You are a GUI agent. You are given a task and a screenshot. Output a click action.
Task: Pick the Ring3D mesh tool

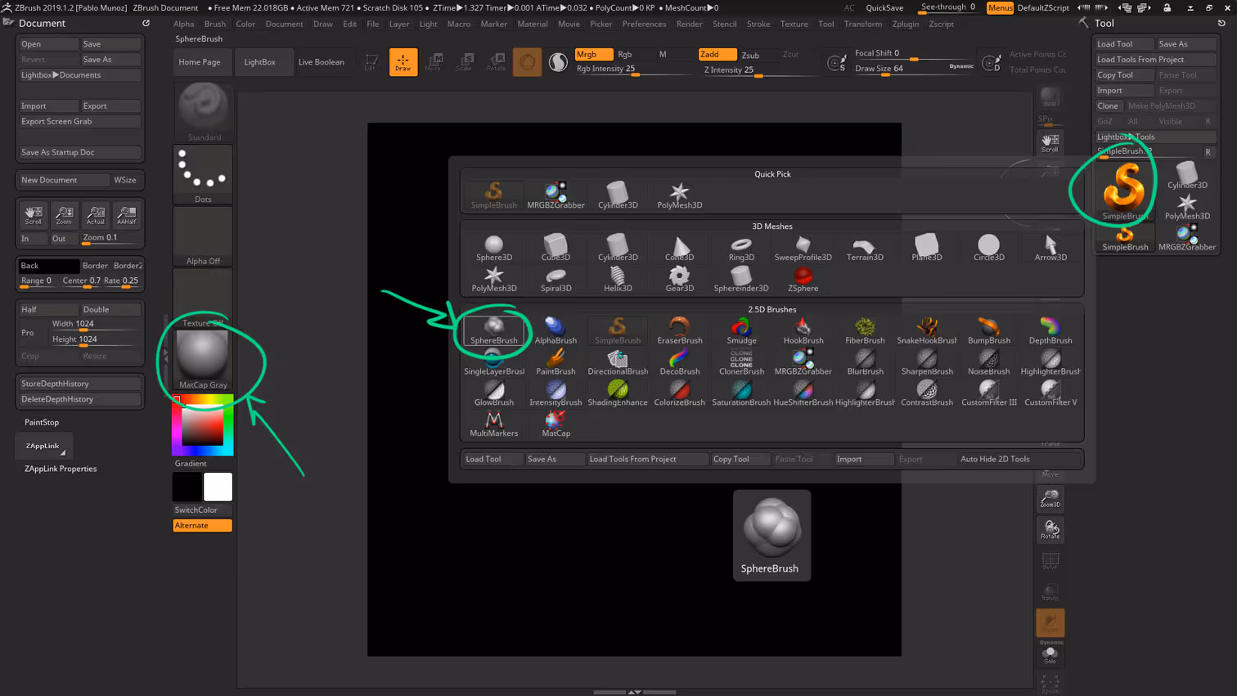click(x=741, y=249)
